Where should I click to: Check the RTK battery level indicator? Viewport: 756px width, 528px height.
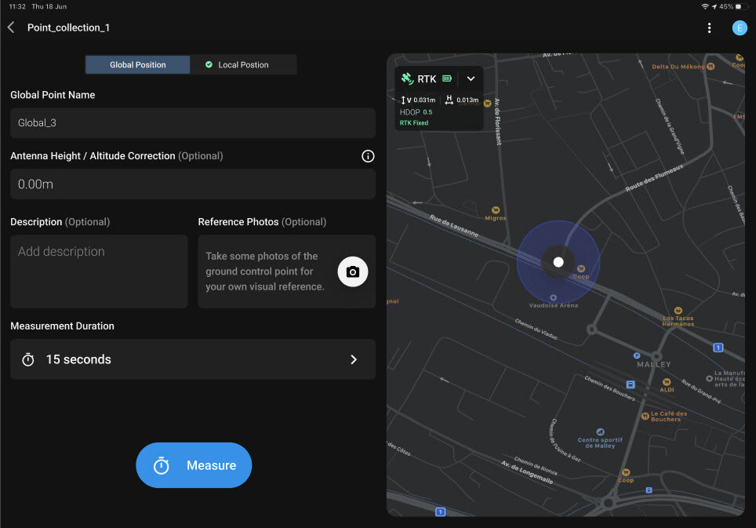(446, 78)
